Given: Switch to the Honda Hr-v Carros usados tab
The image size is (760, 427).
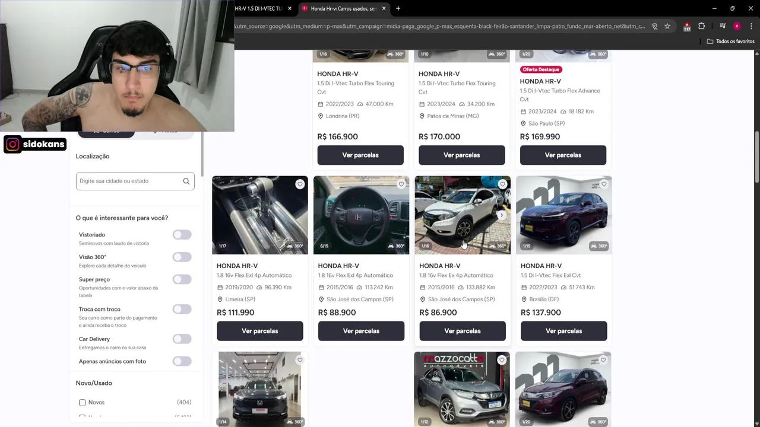Looking at the screenshot, I should pyautogui.click(x=343, y=8).
